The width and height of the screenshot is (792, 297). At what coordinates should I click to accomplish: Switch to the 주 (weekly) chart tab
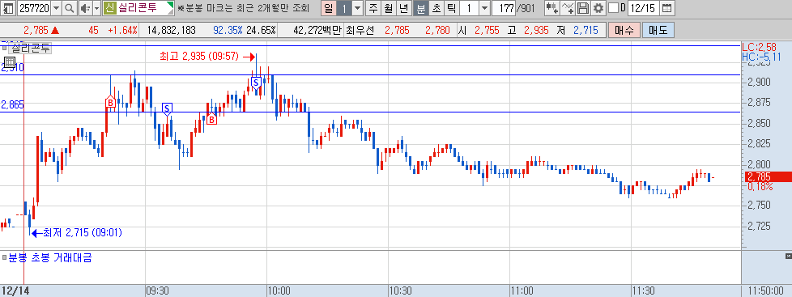point(373,7)
